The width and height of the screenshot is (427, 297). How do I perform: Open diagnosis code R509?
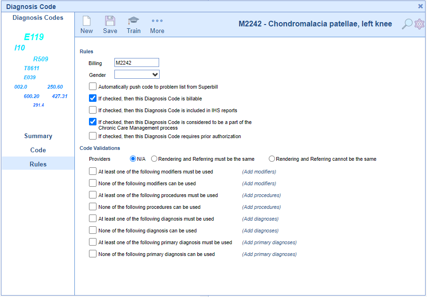[x=40, y=59]
